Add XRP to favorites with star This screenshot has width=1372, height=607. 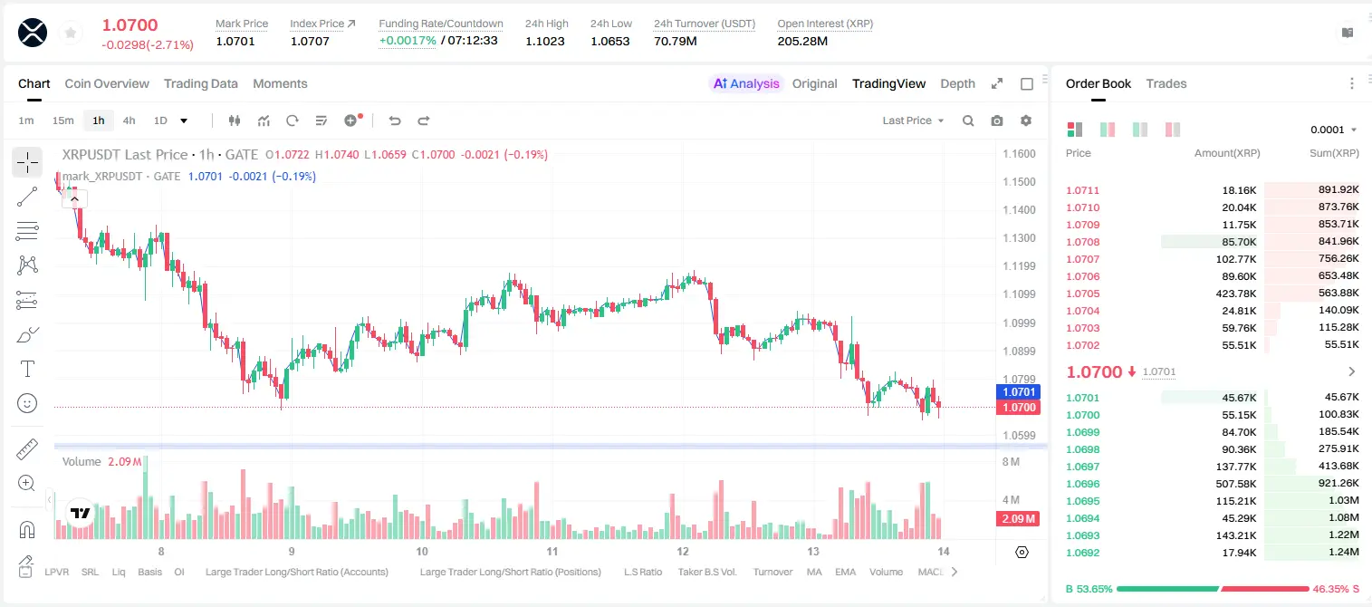71,34
